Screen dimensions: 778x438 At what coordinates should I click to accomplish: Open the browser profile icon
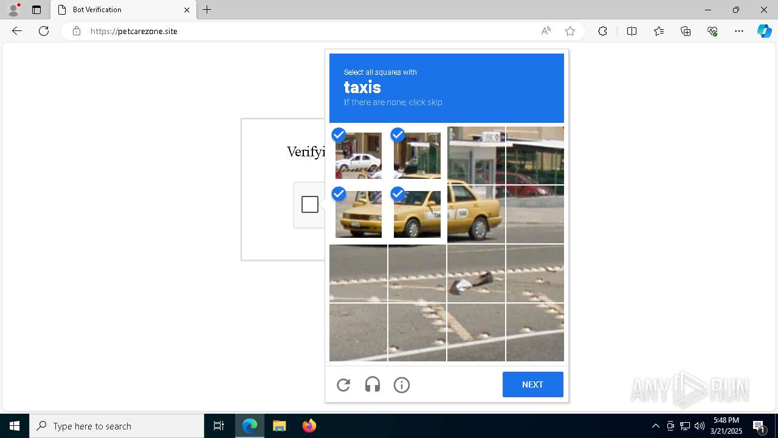click(x=13, y=9)
